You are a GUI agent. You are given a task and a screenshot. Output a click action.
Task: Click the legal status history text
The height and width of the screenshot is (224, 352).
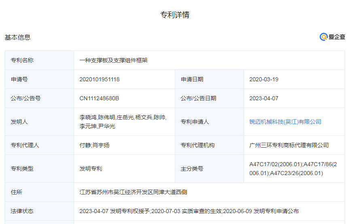click(x=189, y=211)
